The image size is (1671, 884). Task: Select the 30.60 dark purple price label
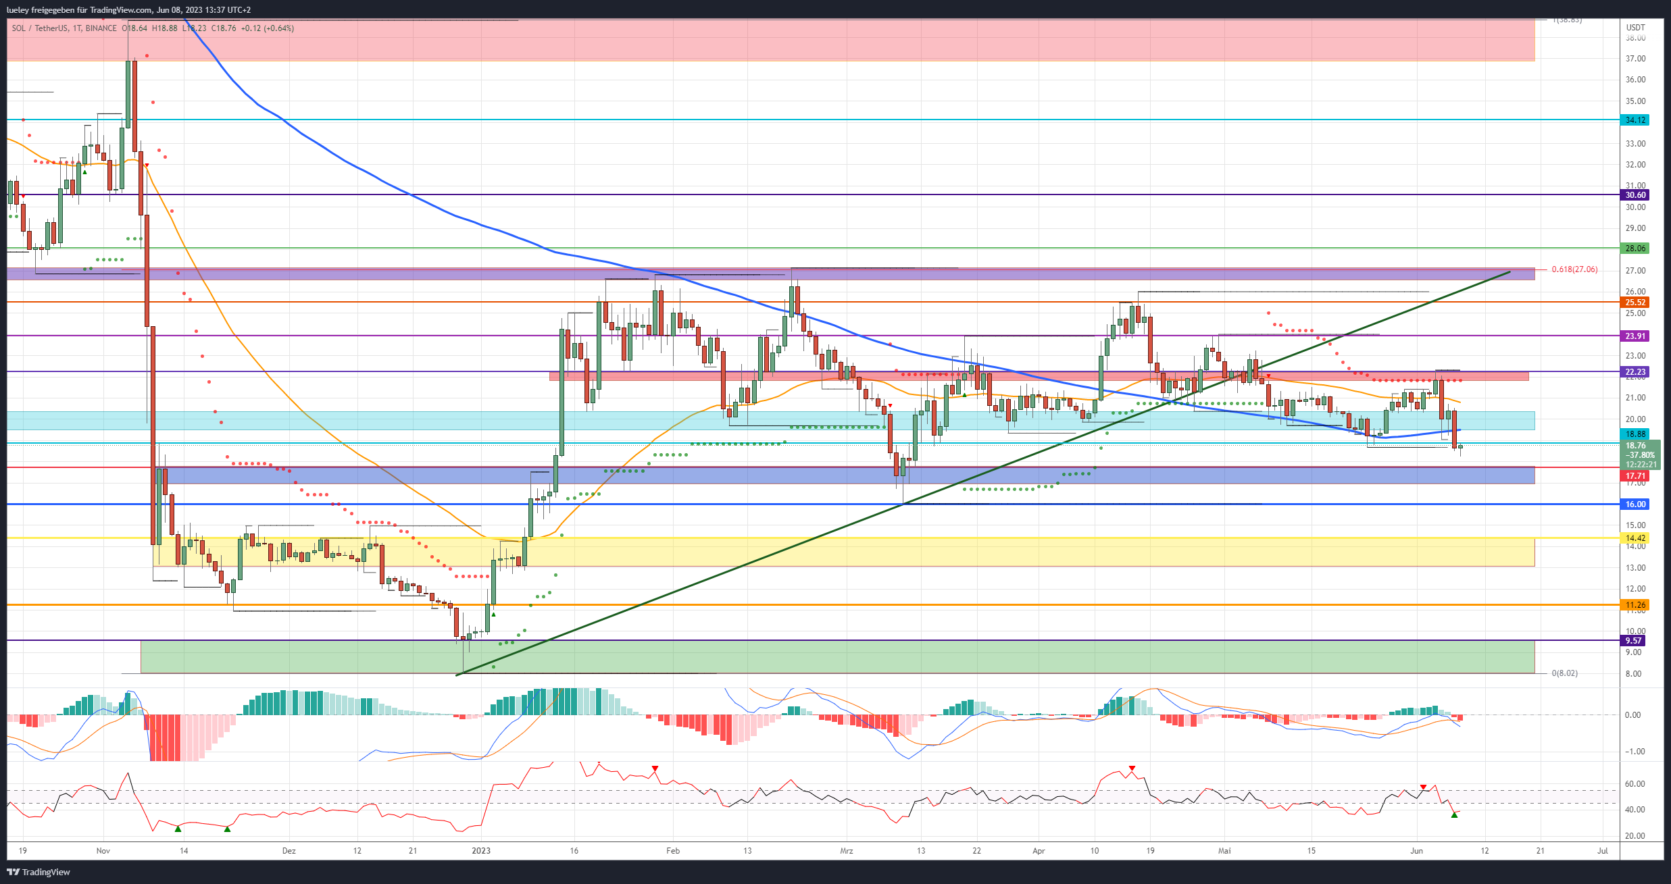pos(1635,195)
